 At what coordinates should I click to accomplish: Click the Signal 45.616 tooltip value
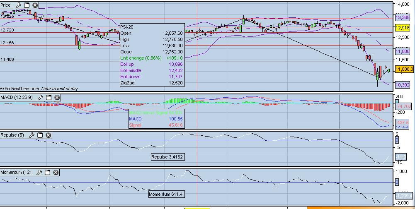(x=176, y=125)
